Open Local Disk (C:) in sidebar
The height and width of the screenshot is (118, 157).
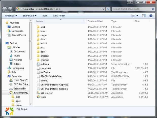pos(19,80)
